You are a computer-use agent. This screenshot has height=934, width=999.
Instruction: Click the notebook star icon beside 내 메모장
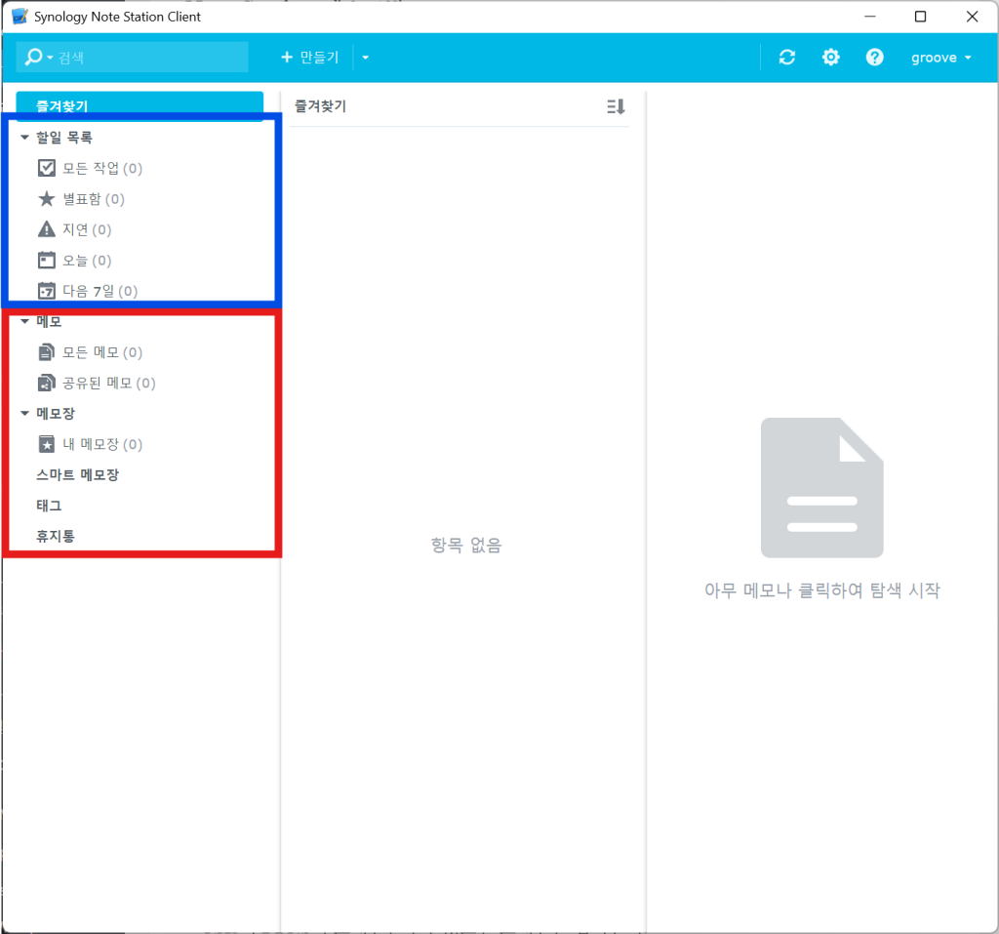(x=47, y=444)
